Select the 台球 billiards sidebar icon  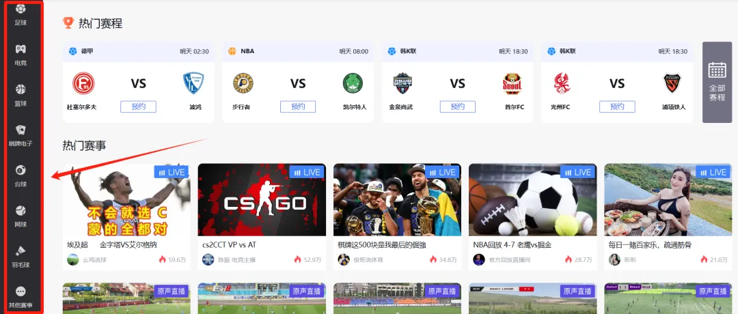point(20,170)
